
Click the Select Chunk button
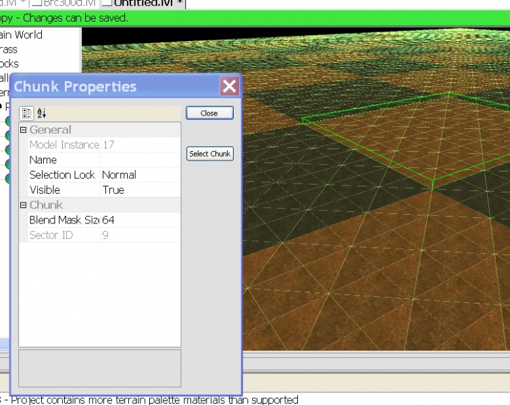pos(209,154)
